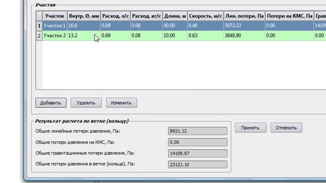Click the 3848.90 linear loss cell

(244, 36)
